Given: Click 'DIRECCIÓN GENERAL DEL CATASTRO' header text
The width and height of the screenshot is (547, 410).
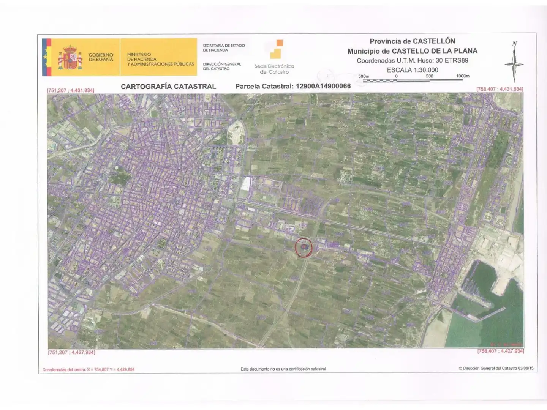Looking at the screenshot, I should (222, 66).
